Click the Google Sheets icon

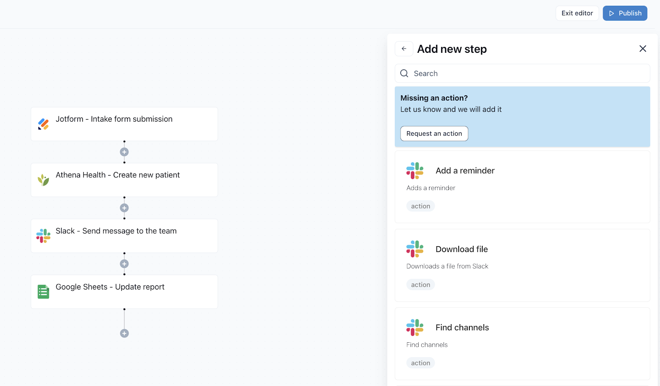pos(43,292)
